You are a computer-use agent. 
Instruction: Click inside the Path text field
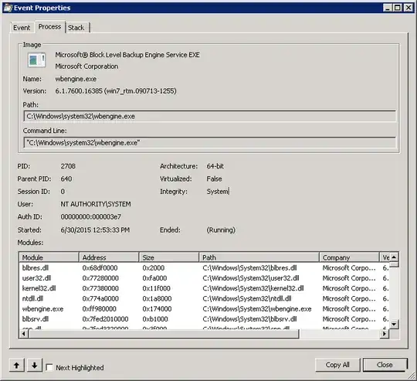(x=210, y=116)
